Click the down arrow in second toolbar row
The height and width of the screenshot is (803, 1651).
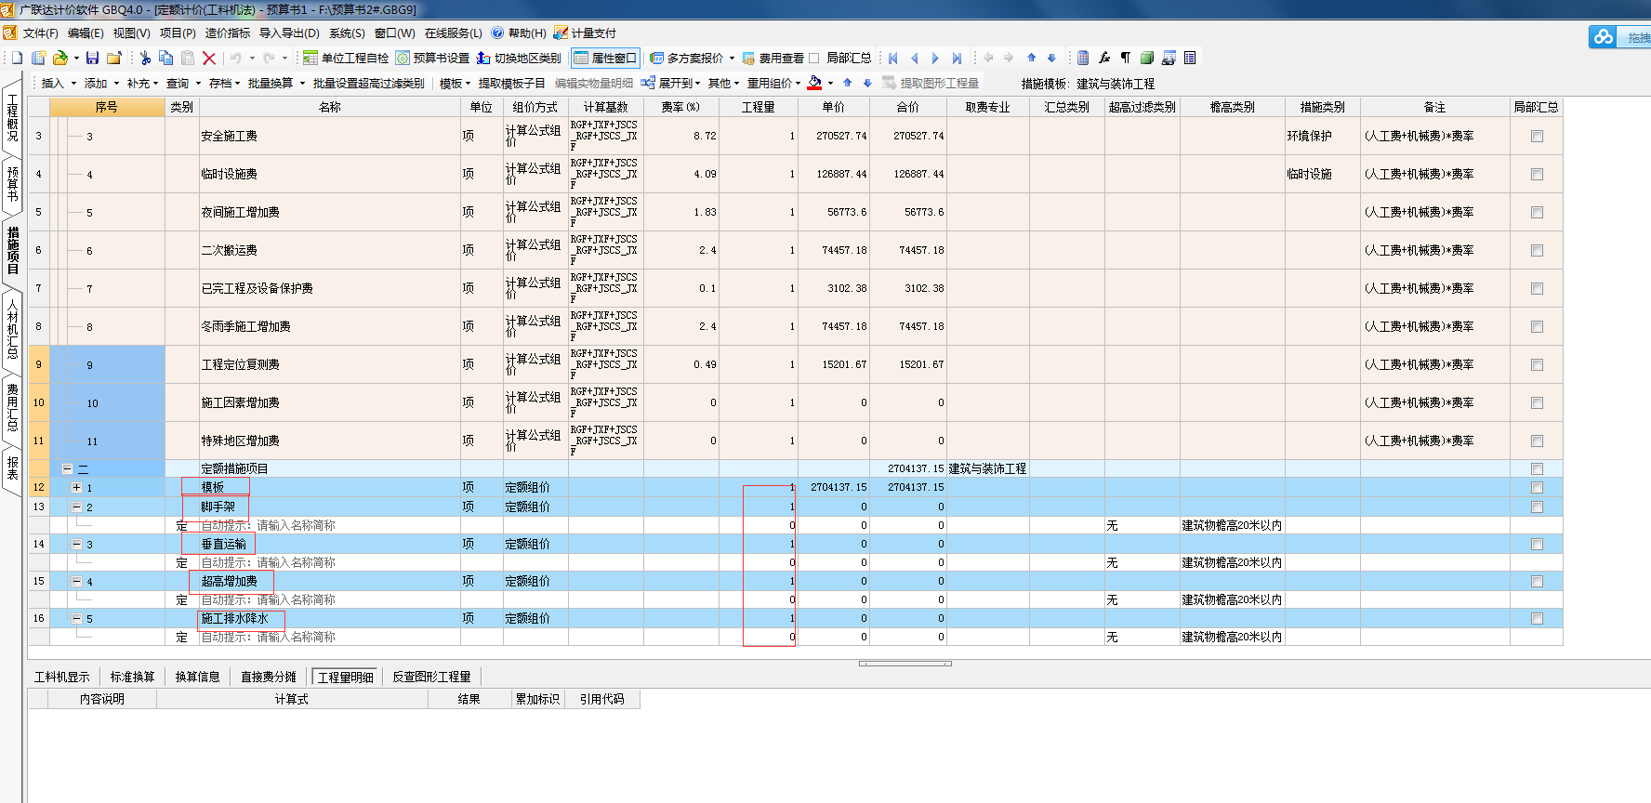867,83
